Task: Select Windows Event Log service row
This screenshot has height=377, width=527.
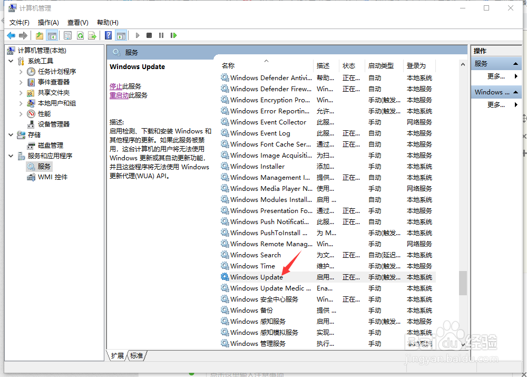Action: (x=328, y=133)
